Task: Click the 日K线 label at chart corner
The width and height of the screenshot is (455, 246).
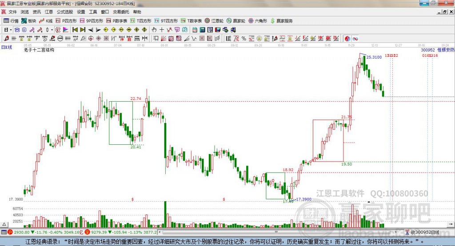Action: 6,47
